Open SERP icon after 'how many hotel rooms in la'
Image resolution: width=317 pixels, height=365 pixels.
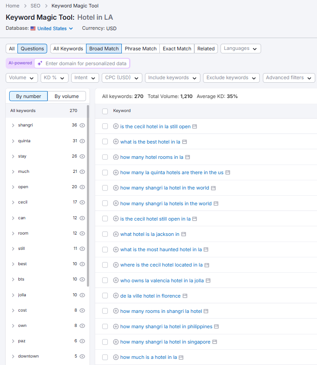click(187, 157)
